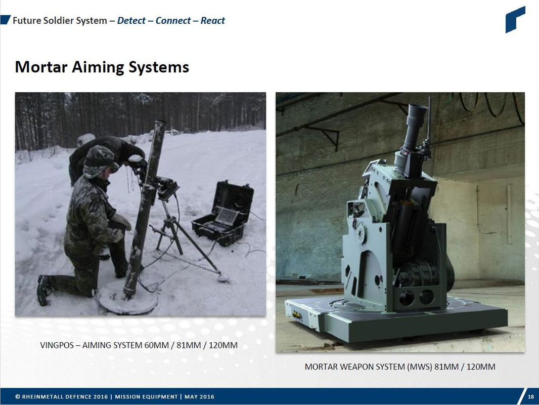Viewport: 539px width, 405px height.
Task: Click the Rheinmetall logo in the corner
Action: coord(515,20)
